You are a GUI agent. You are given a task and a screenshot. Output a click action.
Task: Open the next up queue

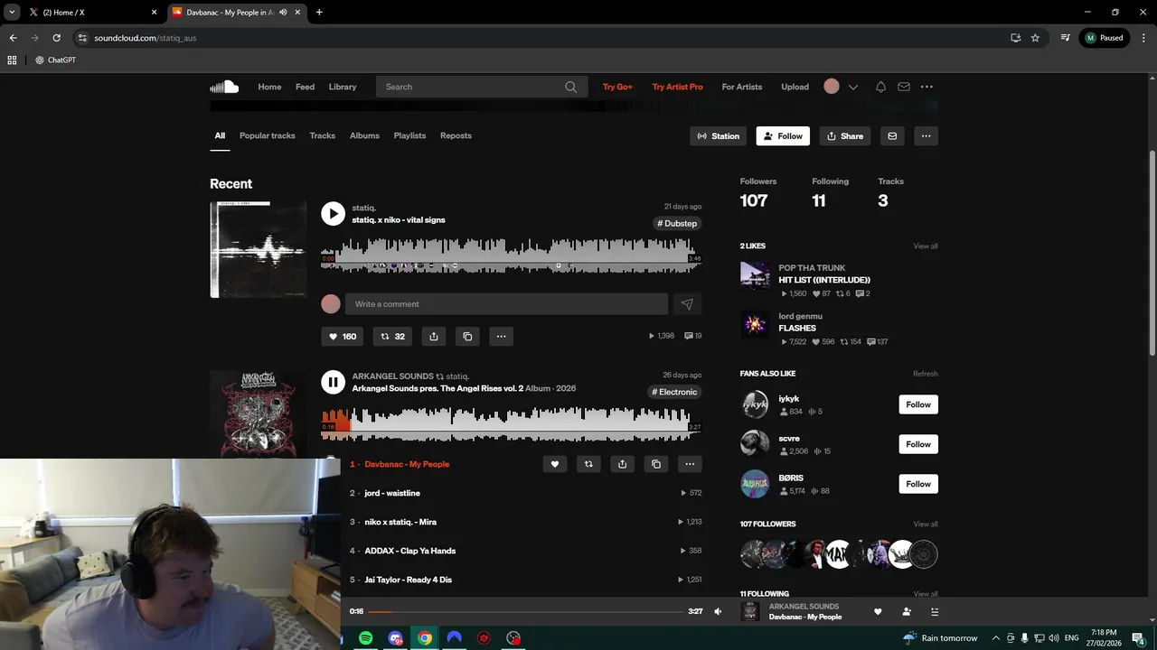pos(935,611)
